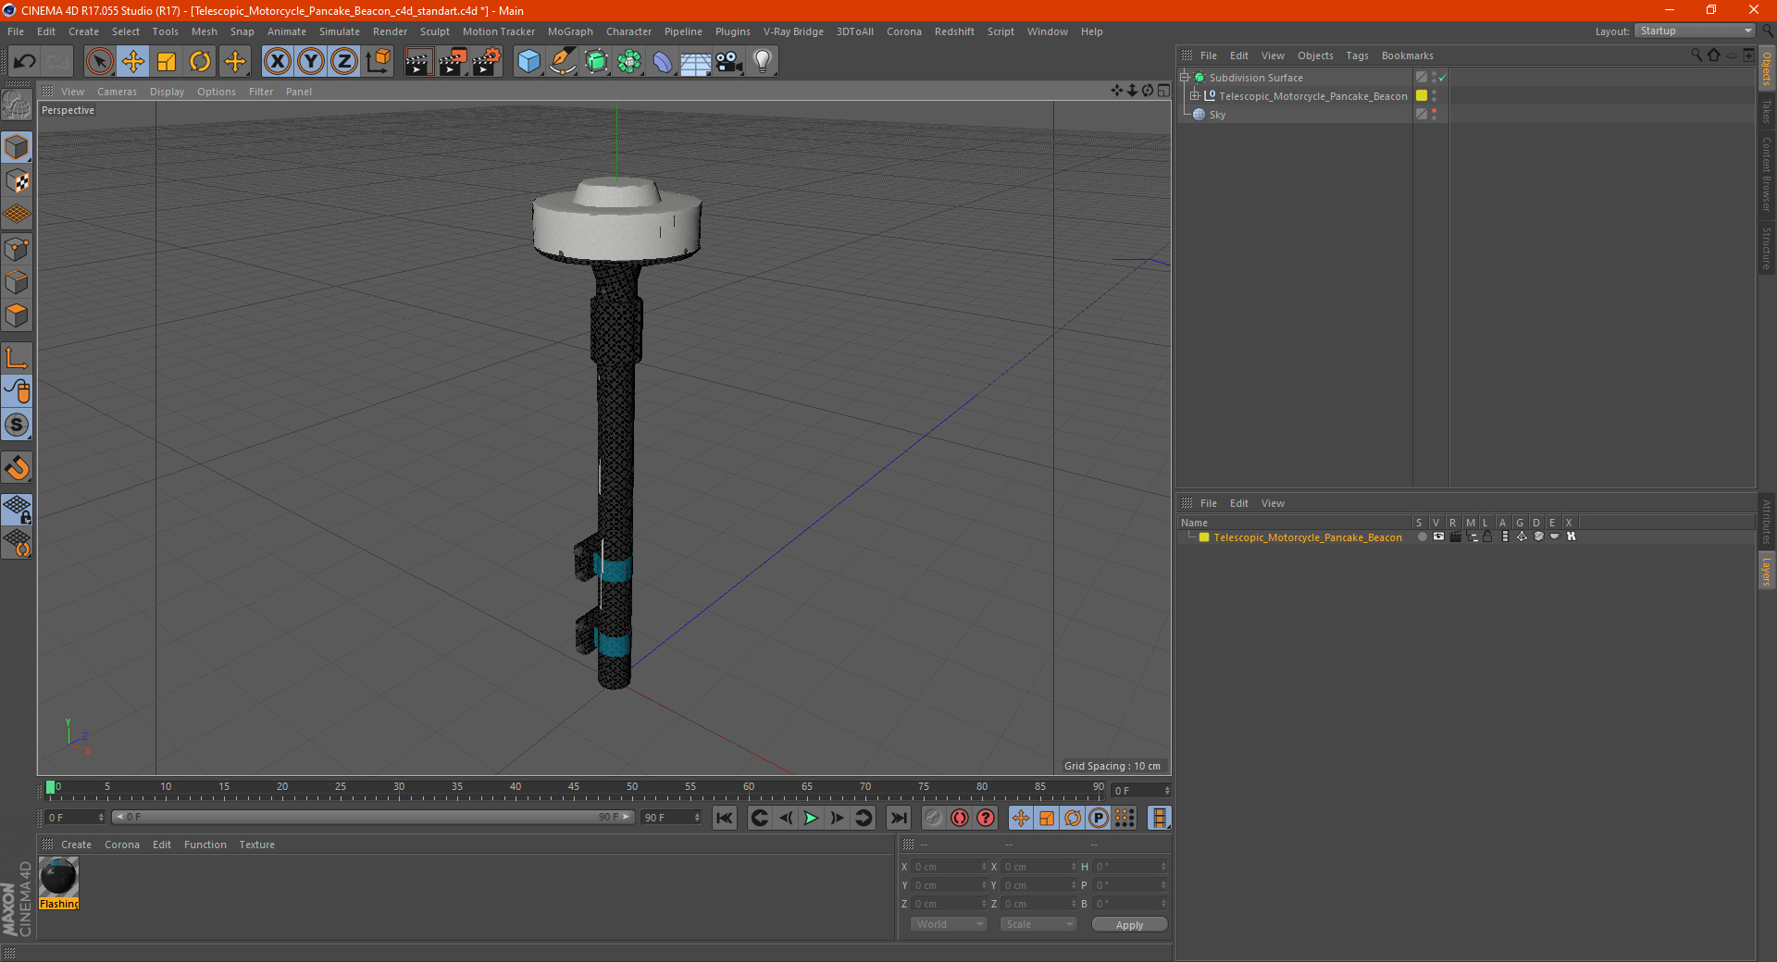
Task: Open the World coordinate system dropdown
Action: [949, 924]
